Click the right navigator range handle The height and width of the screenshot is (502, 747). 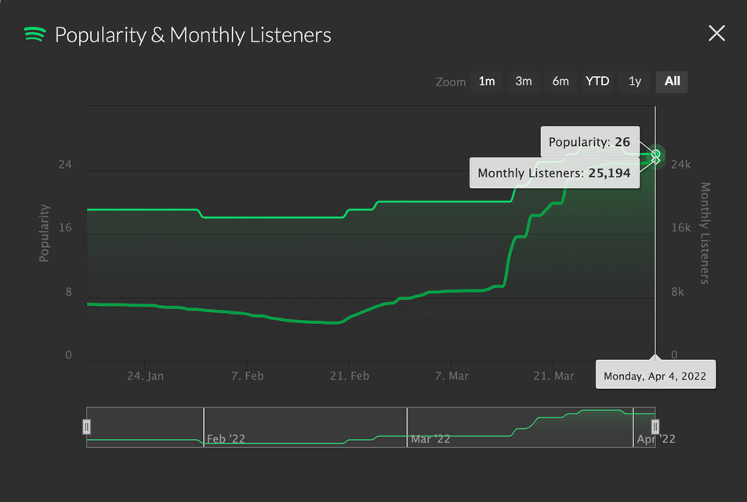(655, 427)
